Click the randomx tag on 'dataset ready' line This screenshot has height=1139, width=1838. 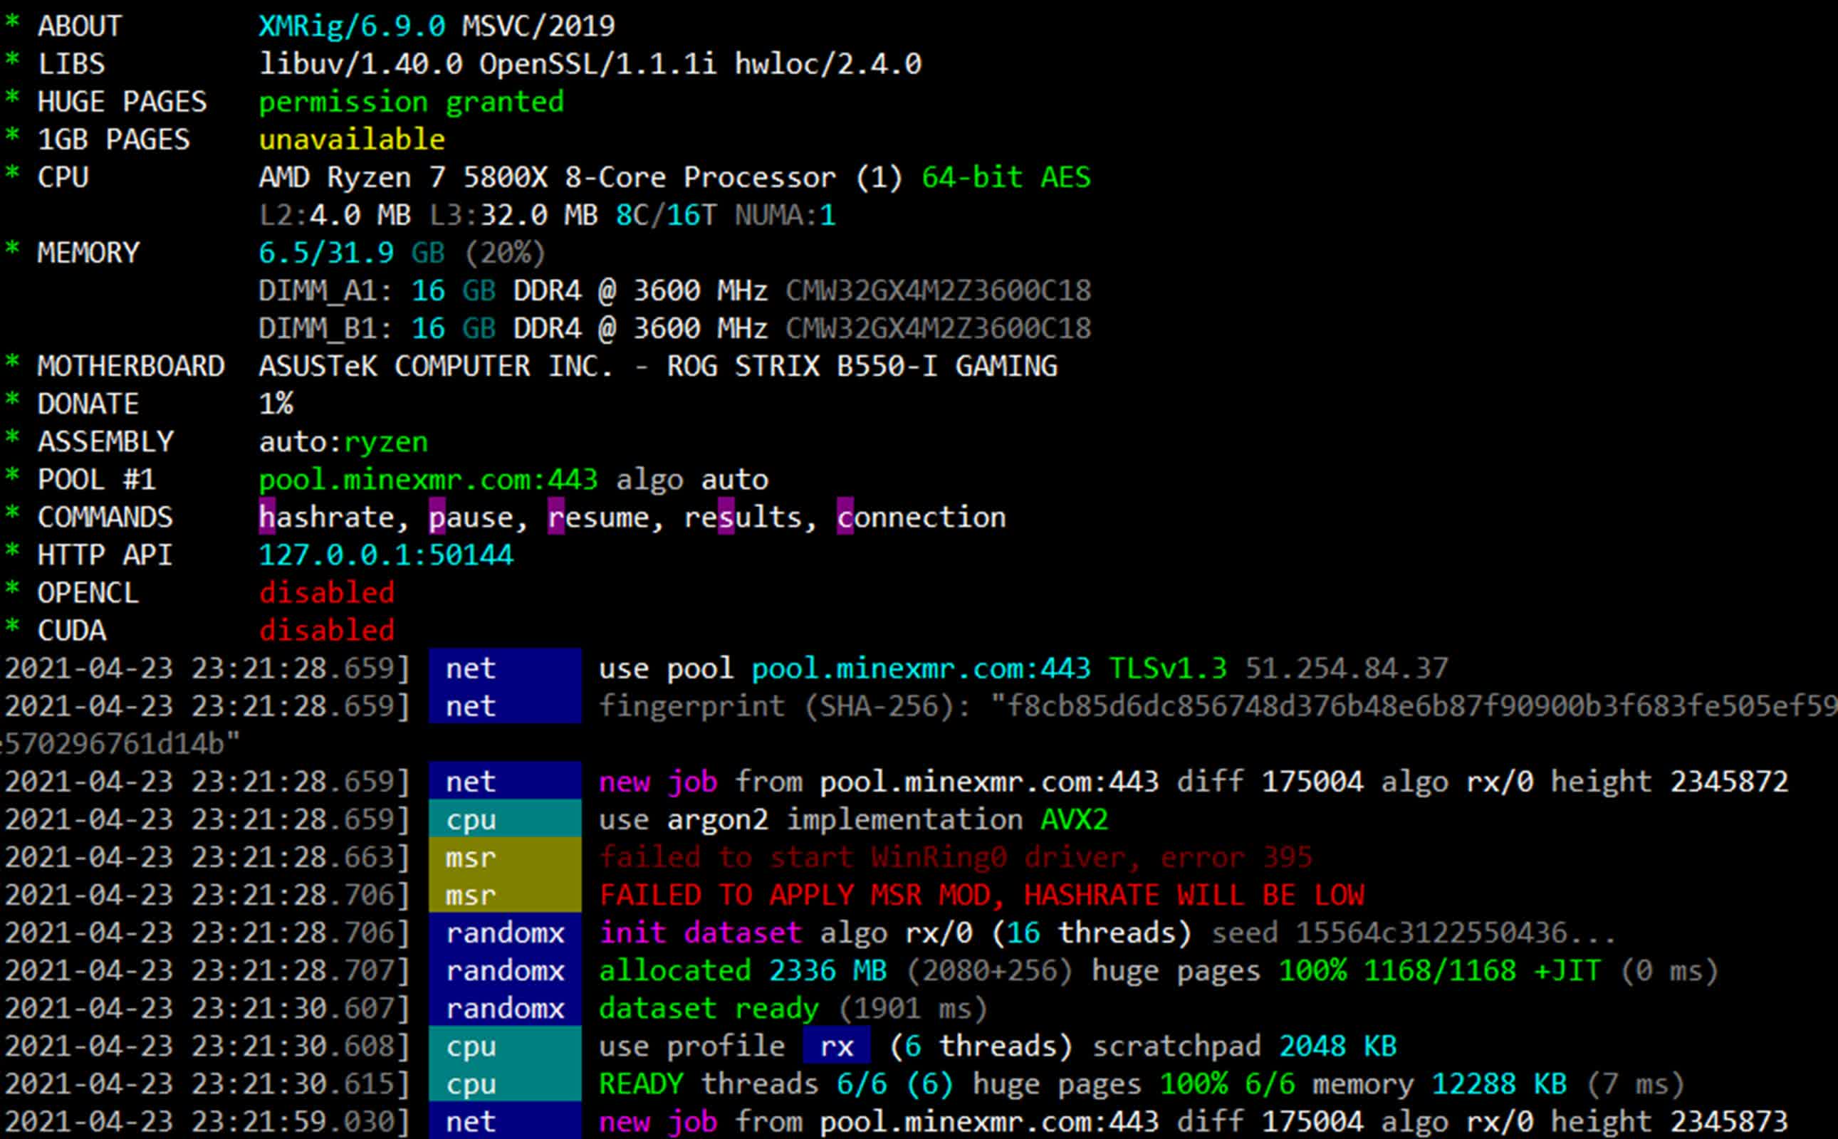point(504,1009)
